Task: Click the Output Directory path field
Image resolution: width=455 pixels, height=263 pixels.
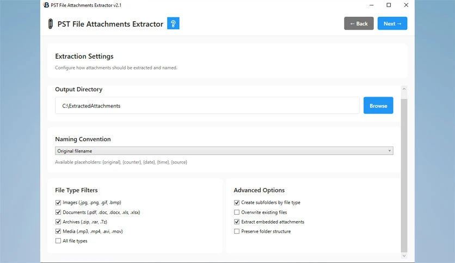Action: pyautogui.click(x=207, y=105)
